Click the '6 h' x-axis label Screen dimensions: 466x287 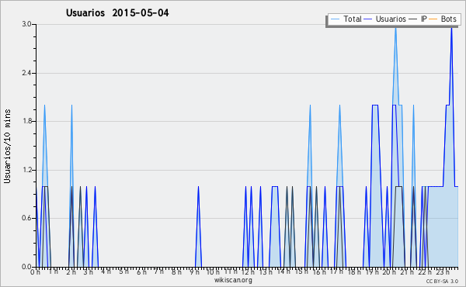point(141,271)
